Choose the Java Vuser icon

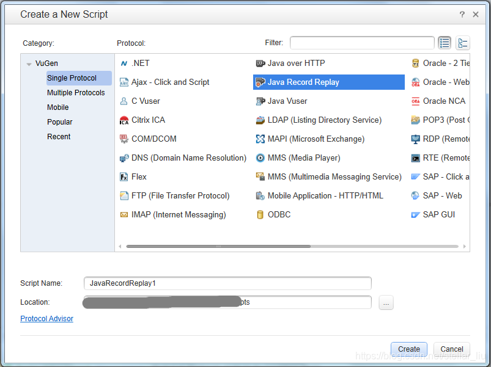coord(260,101)
